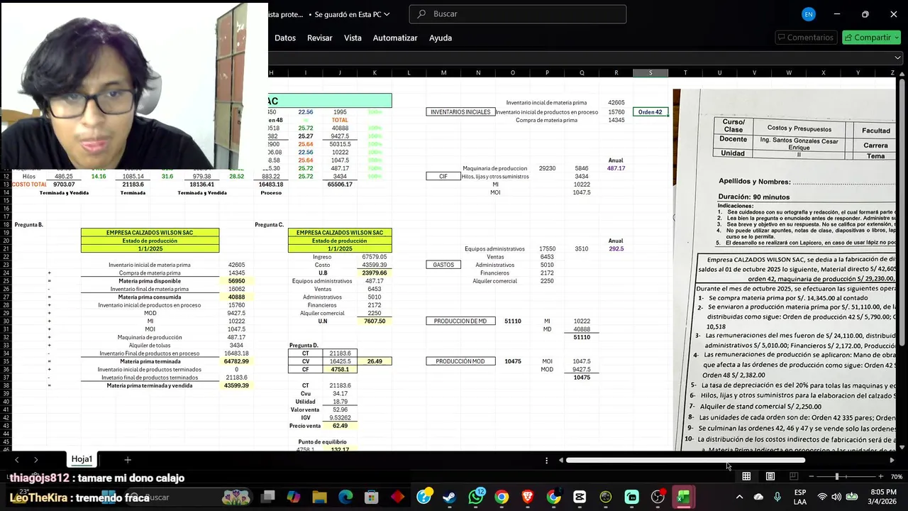Screen dimensions: 908x511
Task: Go to next sheet arrow
Action: [35, 460]
